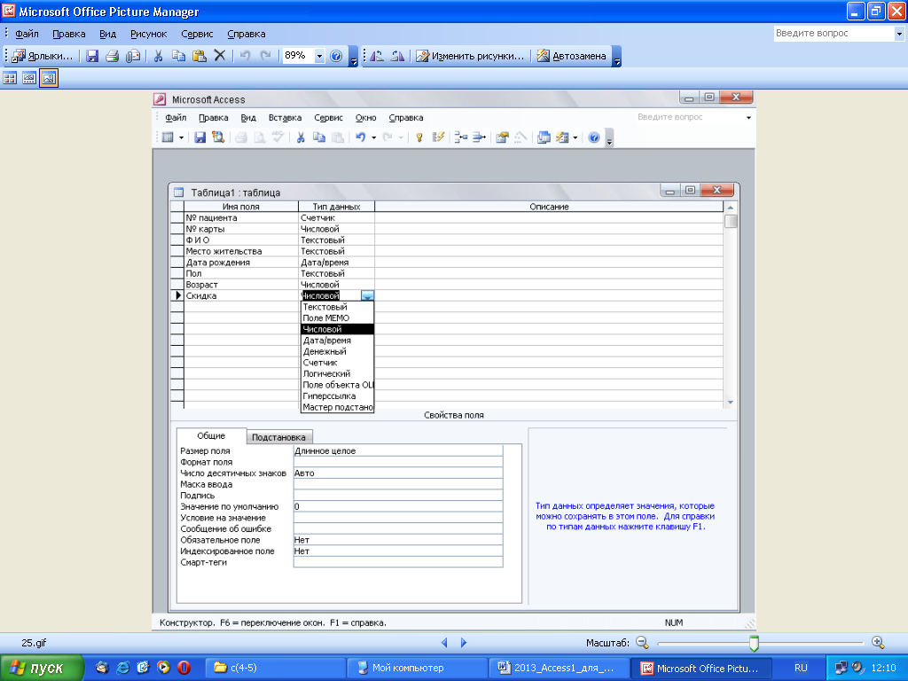Open the Access Undo dropdown arrow
Screen dimensions: 908x681
(373, 137)
